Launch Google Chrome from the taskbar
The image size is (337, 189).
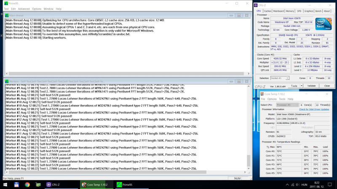(x=27, y=184)
